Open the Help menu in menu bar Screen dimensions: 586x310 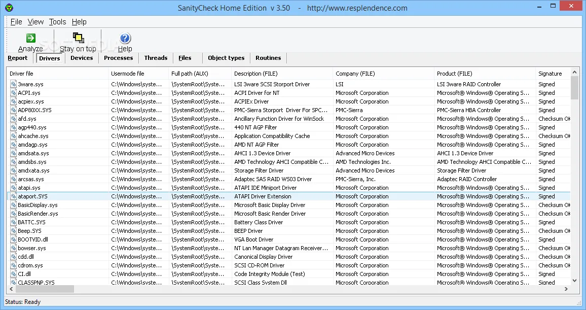click(79, 22)
